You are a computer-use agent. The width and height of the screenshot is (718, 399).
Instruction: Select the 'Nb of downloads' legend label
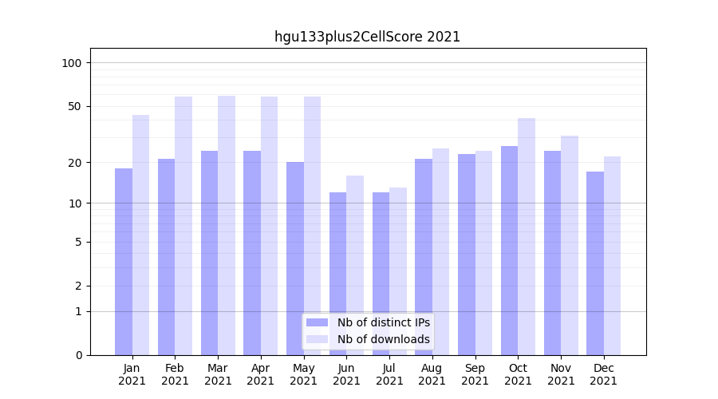(x=383, y=339)
